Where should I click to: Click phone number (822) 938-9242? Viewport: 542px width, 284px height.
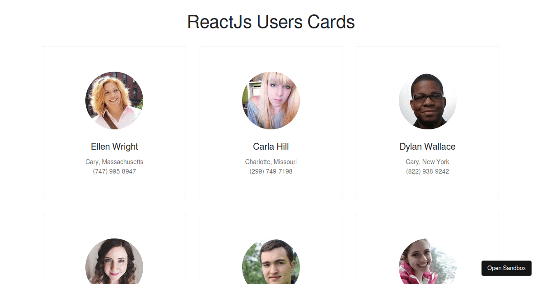428,172
